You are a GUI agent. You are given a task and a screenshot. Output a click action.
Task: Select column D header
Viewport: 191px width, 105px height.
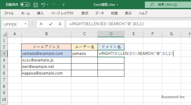click(111, 34)
